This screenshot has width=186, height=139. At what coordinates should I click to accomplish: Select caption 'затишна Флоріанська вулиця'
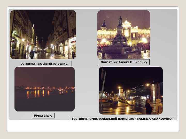tap(45, 64)
